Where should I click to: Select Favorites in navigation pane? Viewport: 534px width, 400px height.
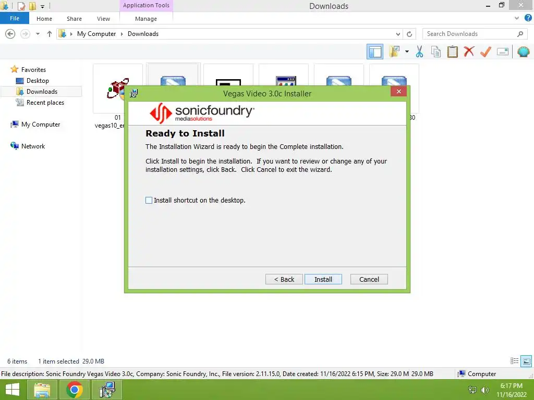pyautogui.click(x=33, y=70)
